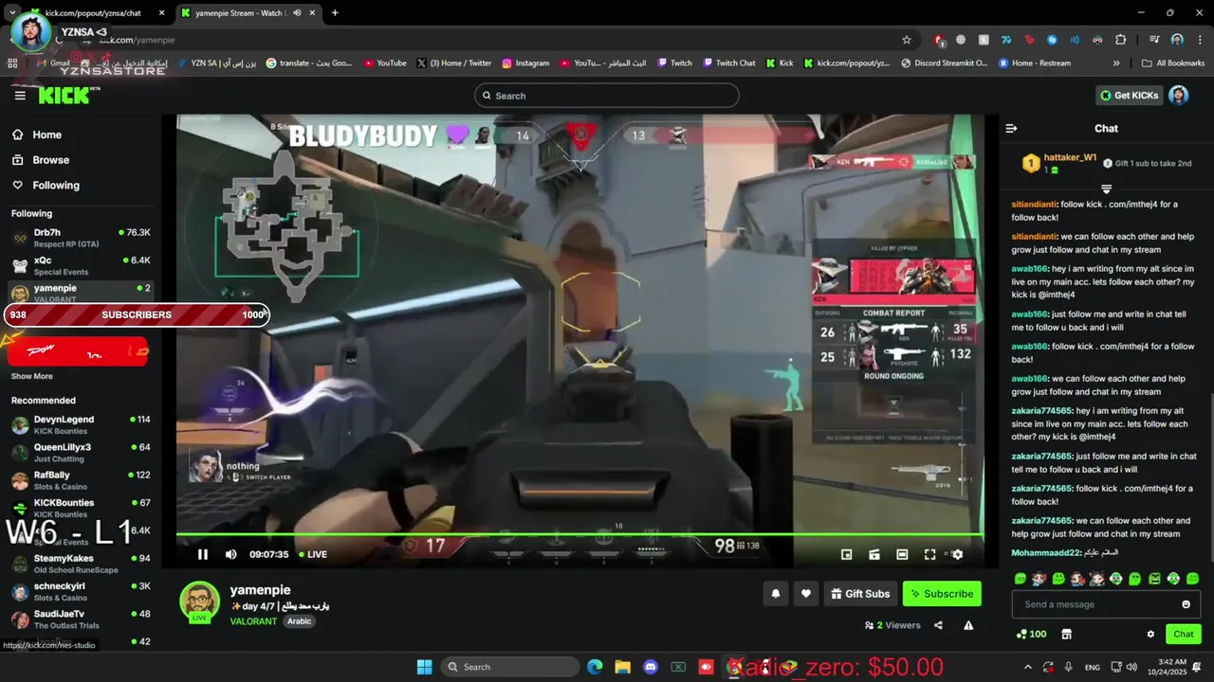Toggle the notification bell for yamenpie
The width and height of the screenshot is (1214, 682).
776,594
